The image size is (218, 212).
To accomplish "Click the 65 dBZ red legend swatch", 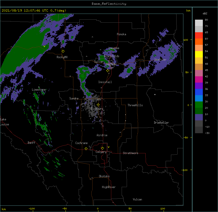I will click(x=199, y=36).
